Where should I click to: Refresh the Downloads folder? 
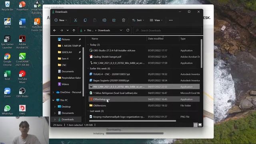pyautogui.click(x=128, y=30)
